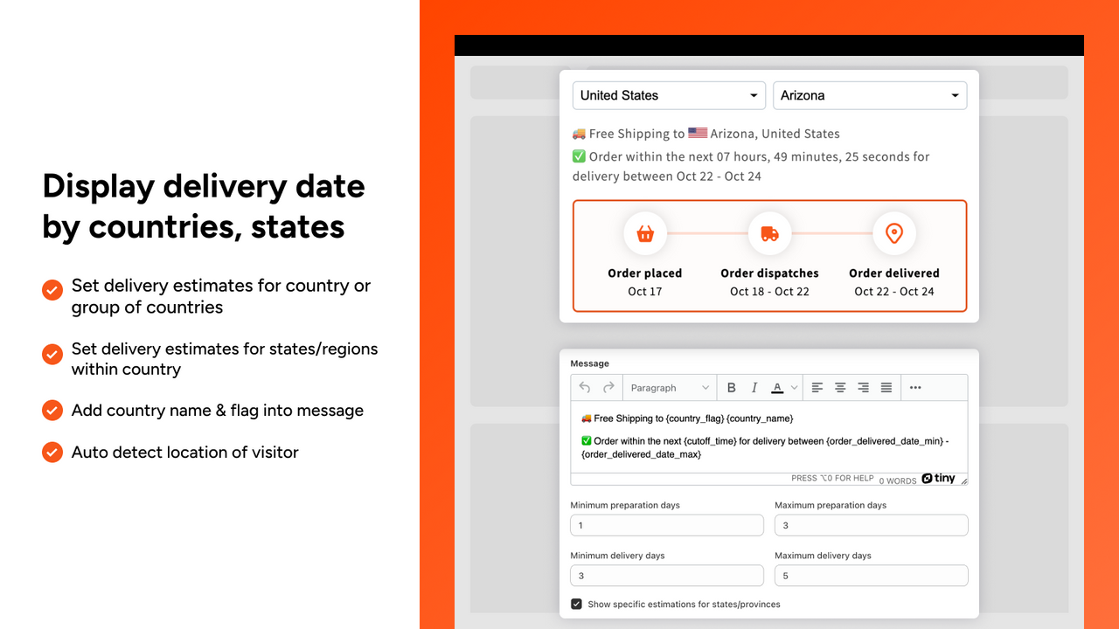Apply text color with the A icon

point(777,387)
